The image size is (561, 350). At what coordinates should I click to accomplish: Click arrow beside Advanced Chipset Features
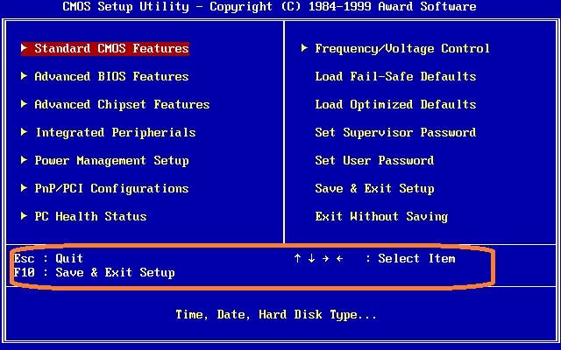[24, 104]
